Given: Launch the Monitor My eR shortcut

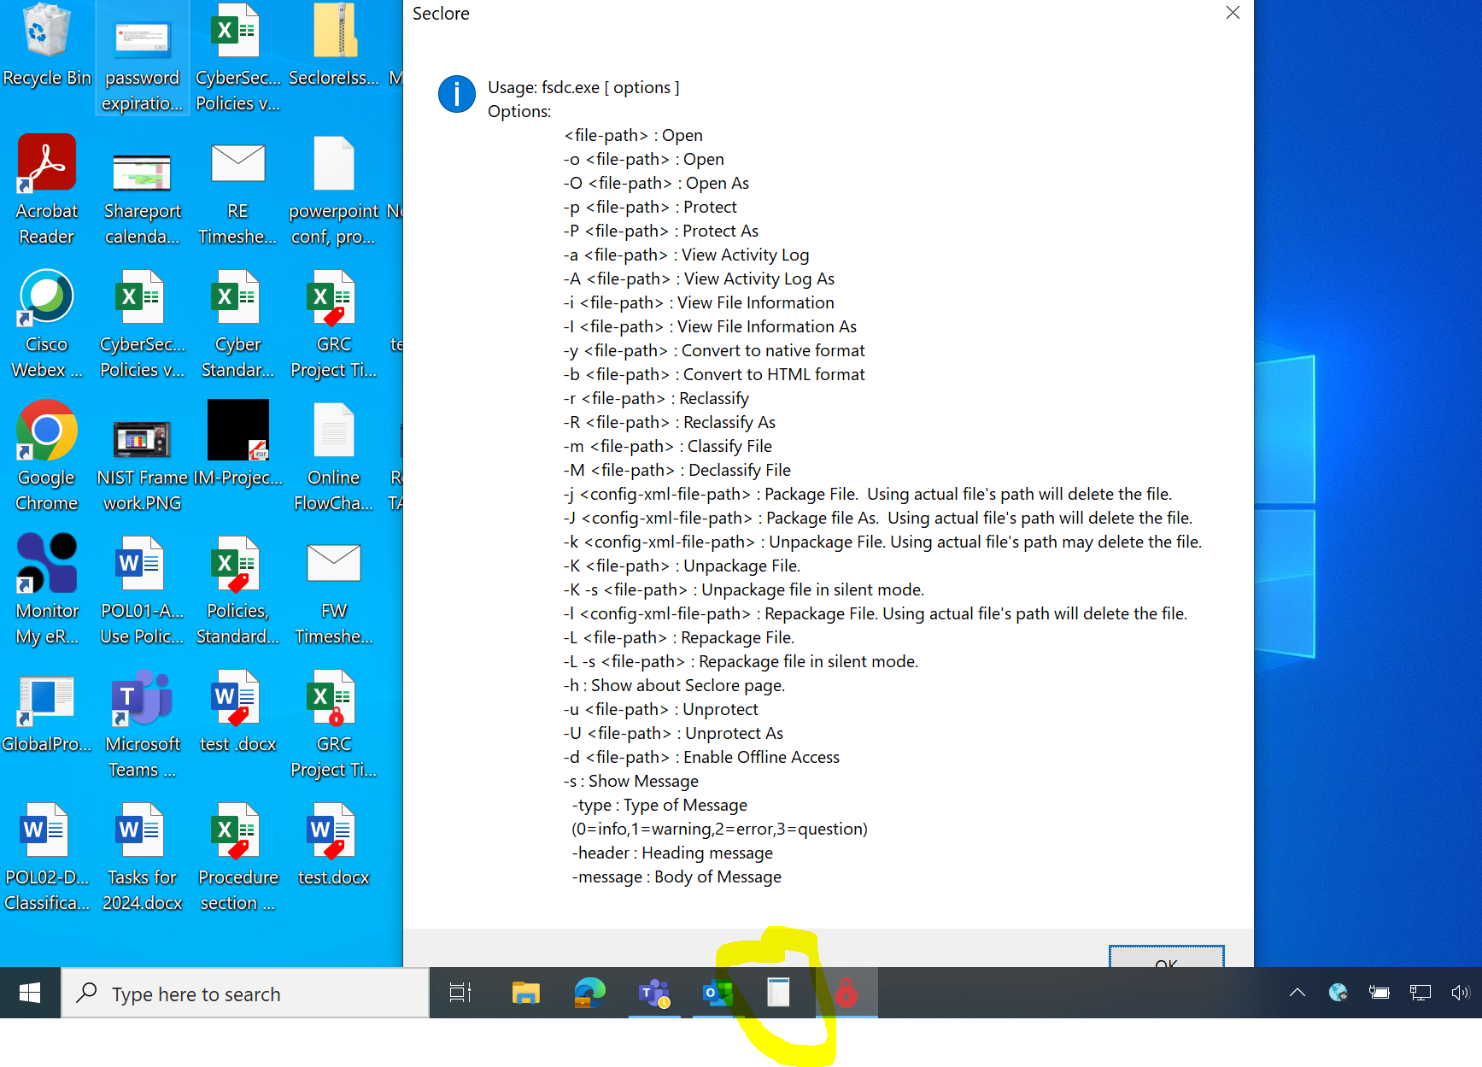Looking at the screenshot, I should (x=47, y=589).
